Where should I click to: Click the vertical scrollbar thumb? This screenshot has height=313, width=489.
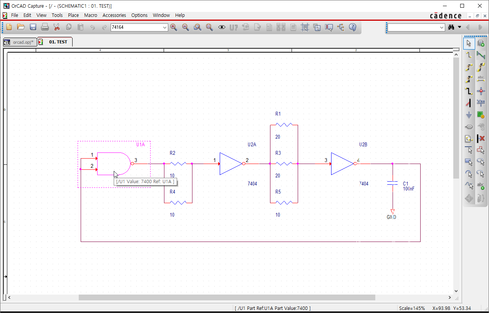[x=456, y=119]
